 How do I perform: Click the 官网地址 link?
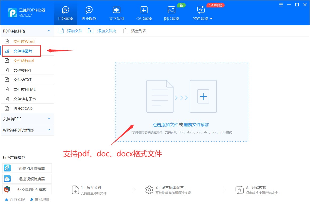(40, 199)
